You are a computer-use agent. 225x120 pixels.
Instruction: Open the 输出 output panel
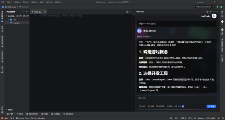(20, 114)
